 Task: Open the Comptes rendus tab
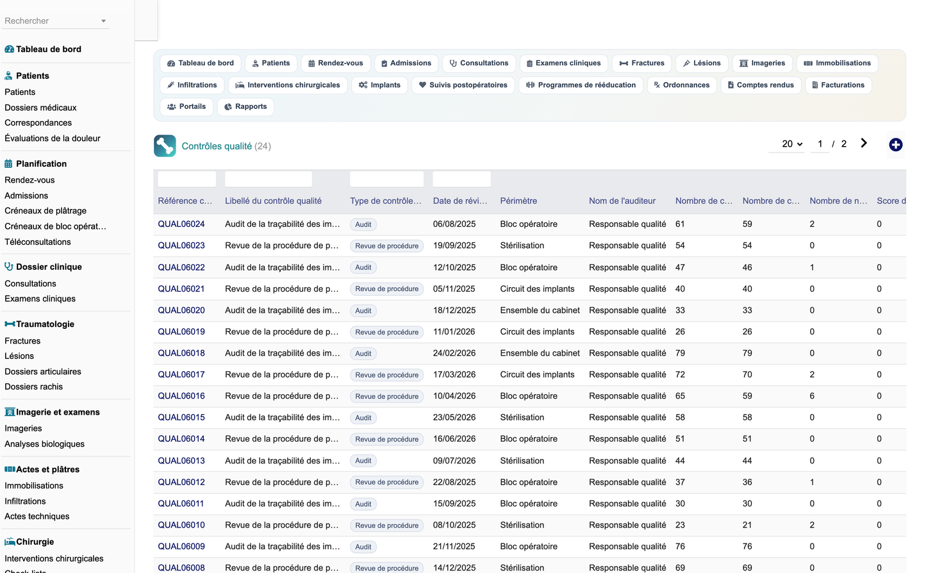pyautogui.click(x=761, y=85)
